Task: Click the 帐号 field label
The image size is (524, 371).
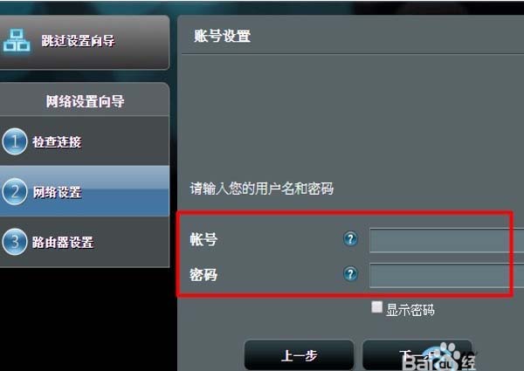Action: pos(203,239)
